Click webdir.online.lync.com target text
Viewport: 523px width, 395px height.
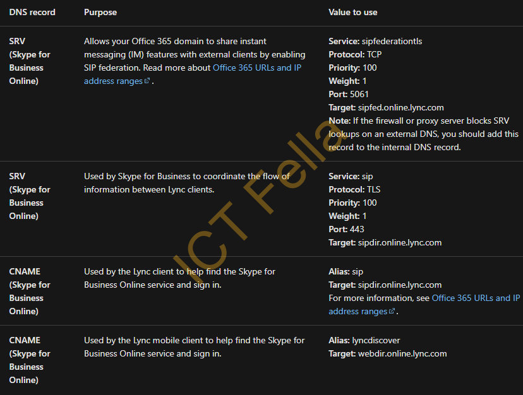[x=402, y=353]
